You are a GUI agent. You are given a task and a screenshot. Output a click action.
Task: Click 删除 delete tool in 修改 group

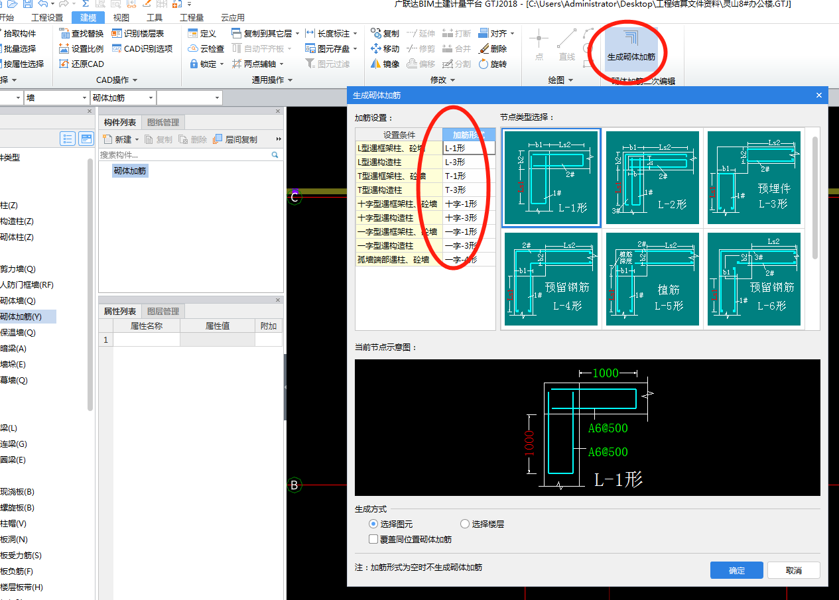pyautogui.click(x=493, y=48)
